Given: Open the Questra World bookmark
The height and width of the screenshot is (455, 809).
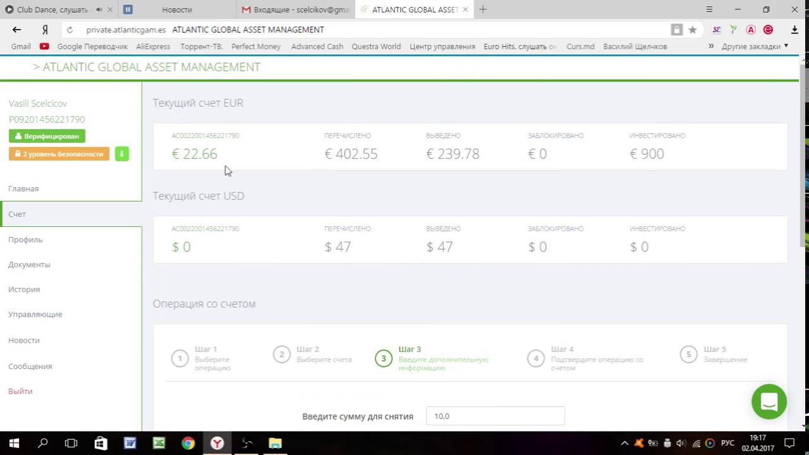Looking at the screenshot, I should (x=376, y=46).
